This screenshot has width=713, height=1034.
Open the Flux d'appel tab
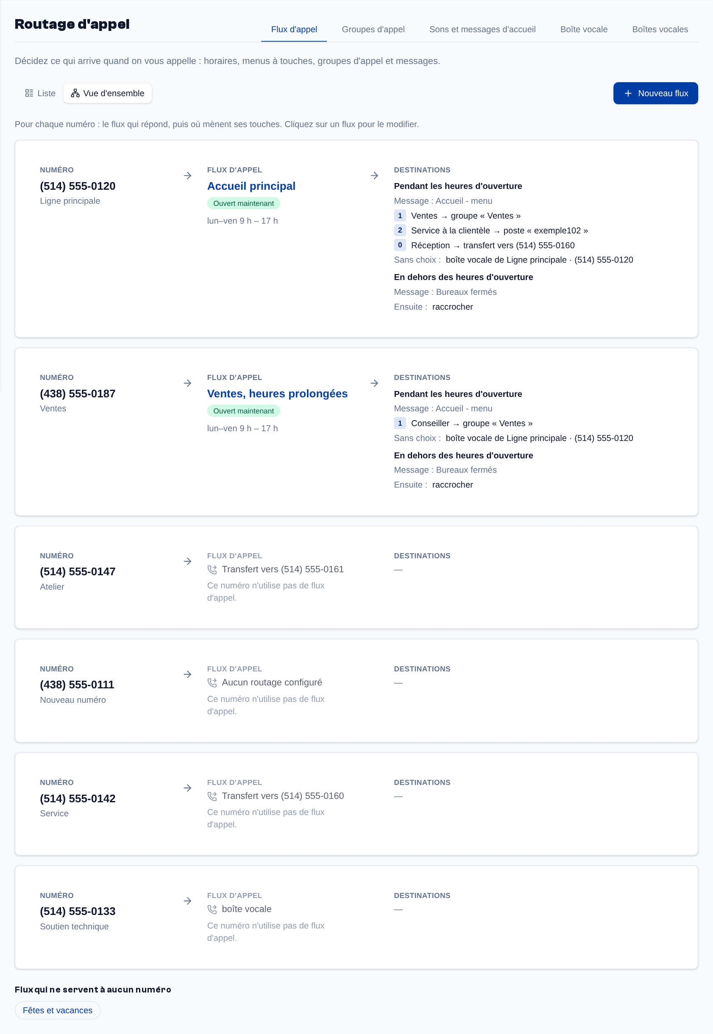click(294, 30)
